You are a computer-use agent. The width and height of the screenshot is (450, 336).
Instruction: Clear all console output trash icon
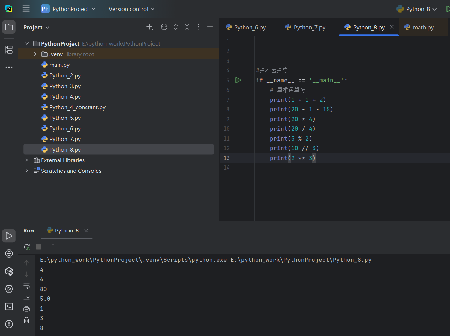(x=26, y=320)
